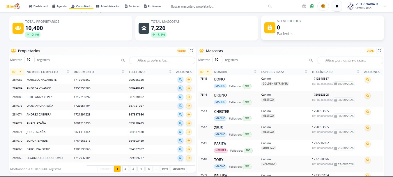Screen dimensions: 393x177
Task: Click the Filtrar propietarios input
Action: (162, 60)
